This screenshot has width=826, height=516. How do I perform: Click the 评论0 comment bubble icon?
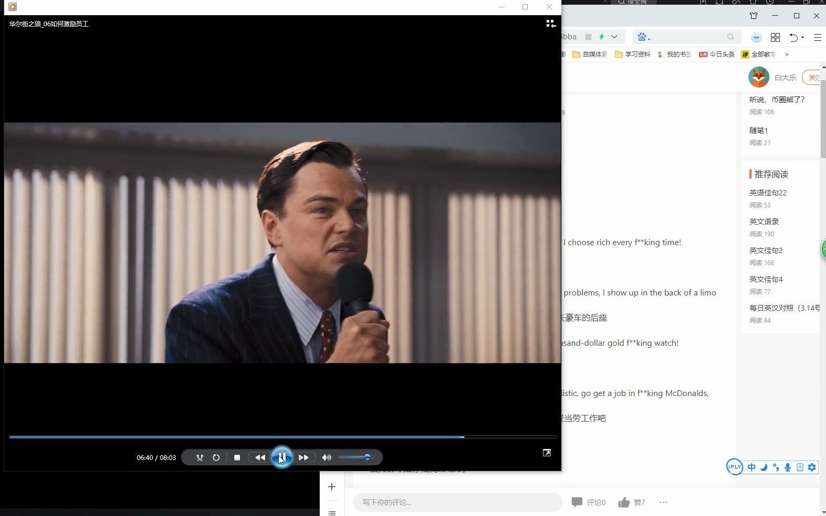(x=588, y=502)
